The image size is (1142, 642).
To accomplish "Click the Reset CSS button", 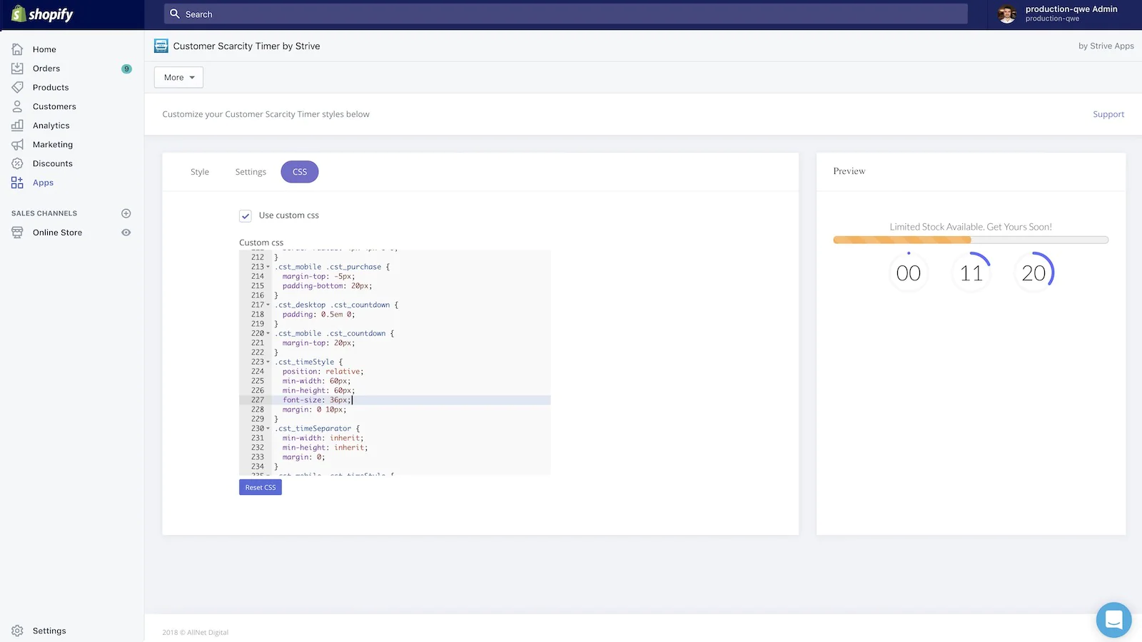I will pyautogui.click(x=261, y=487).
